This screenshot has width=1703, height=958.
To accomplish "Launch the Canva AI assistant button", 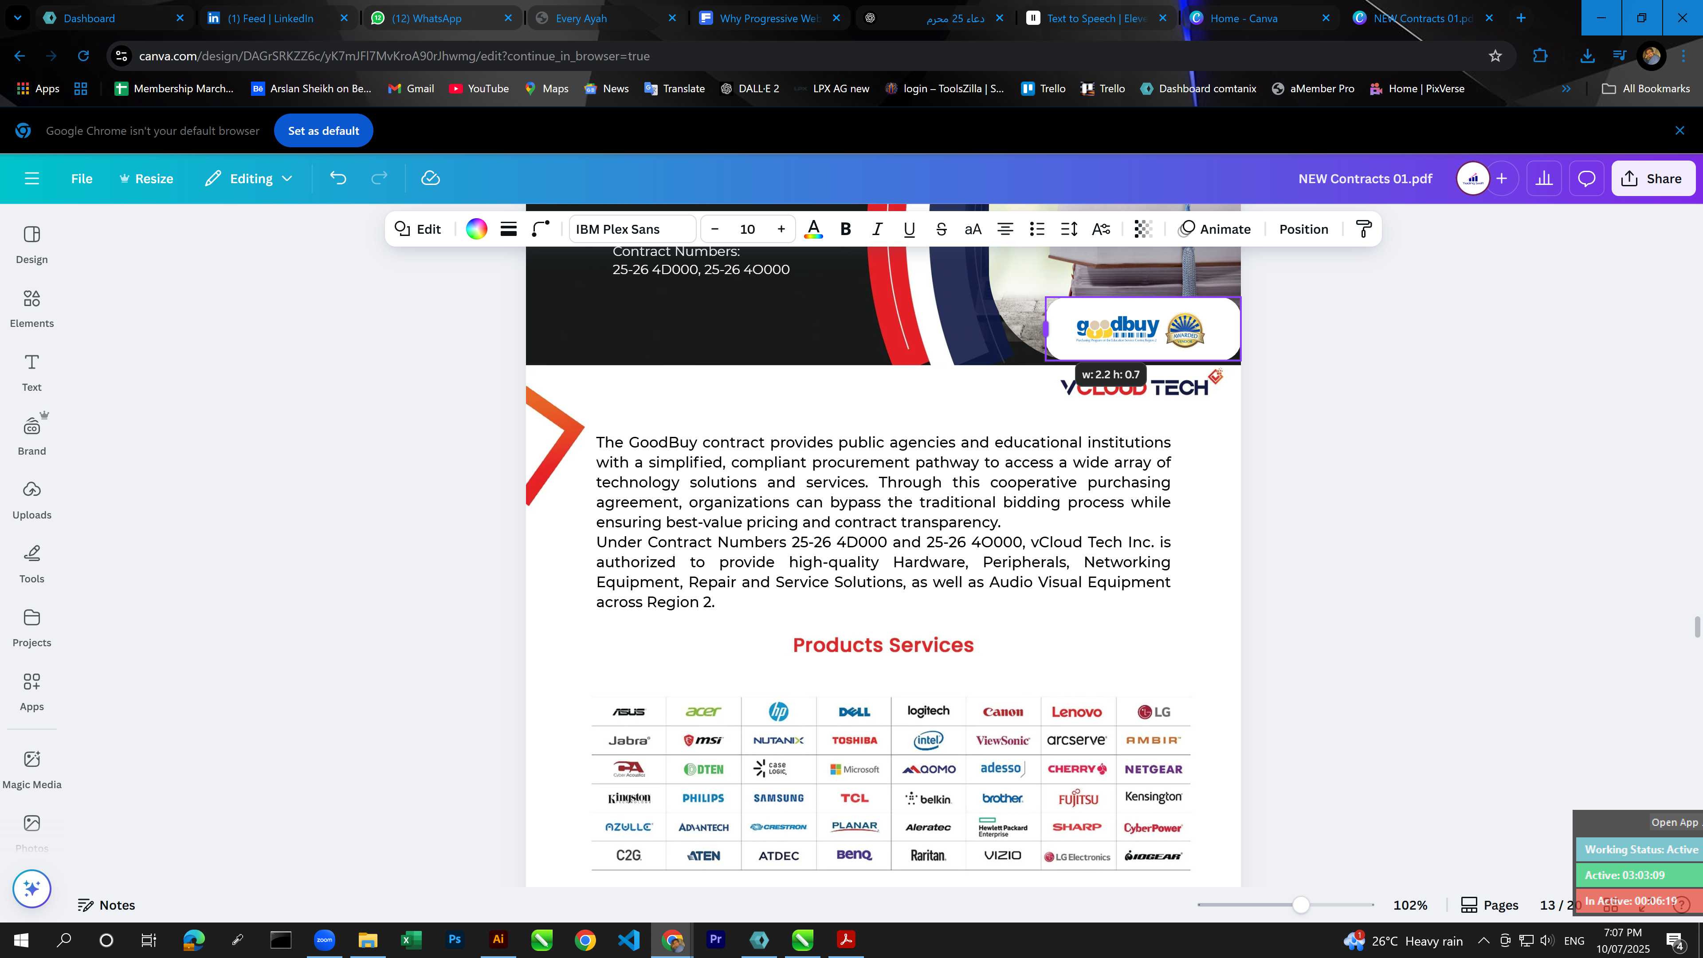I will 32,888.
